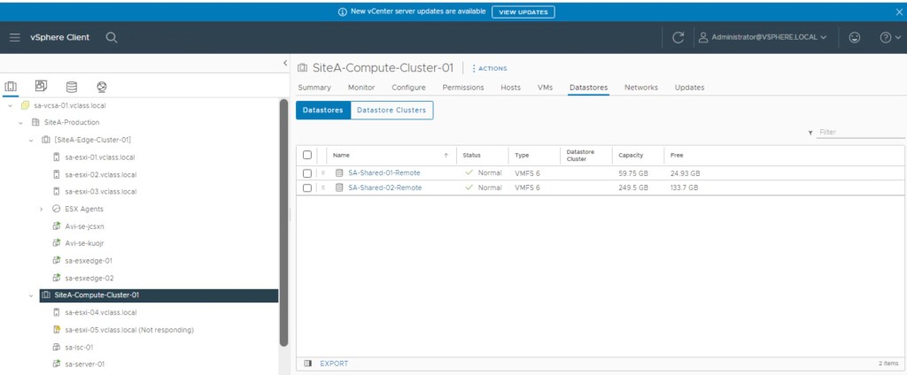Open the Administrator@VSPHERE.LOCAL user dropdown
Viewport: 907px width, 375px height.
763,37
